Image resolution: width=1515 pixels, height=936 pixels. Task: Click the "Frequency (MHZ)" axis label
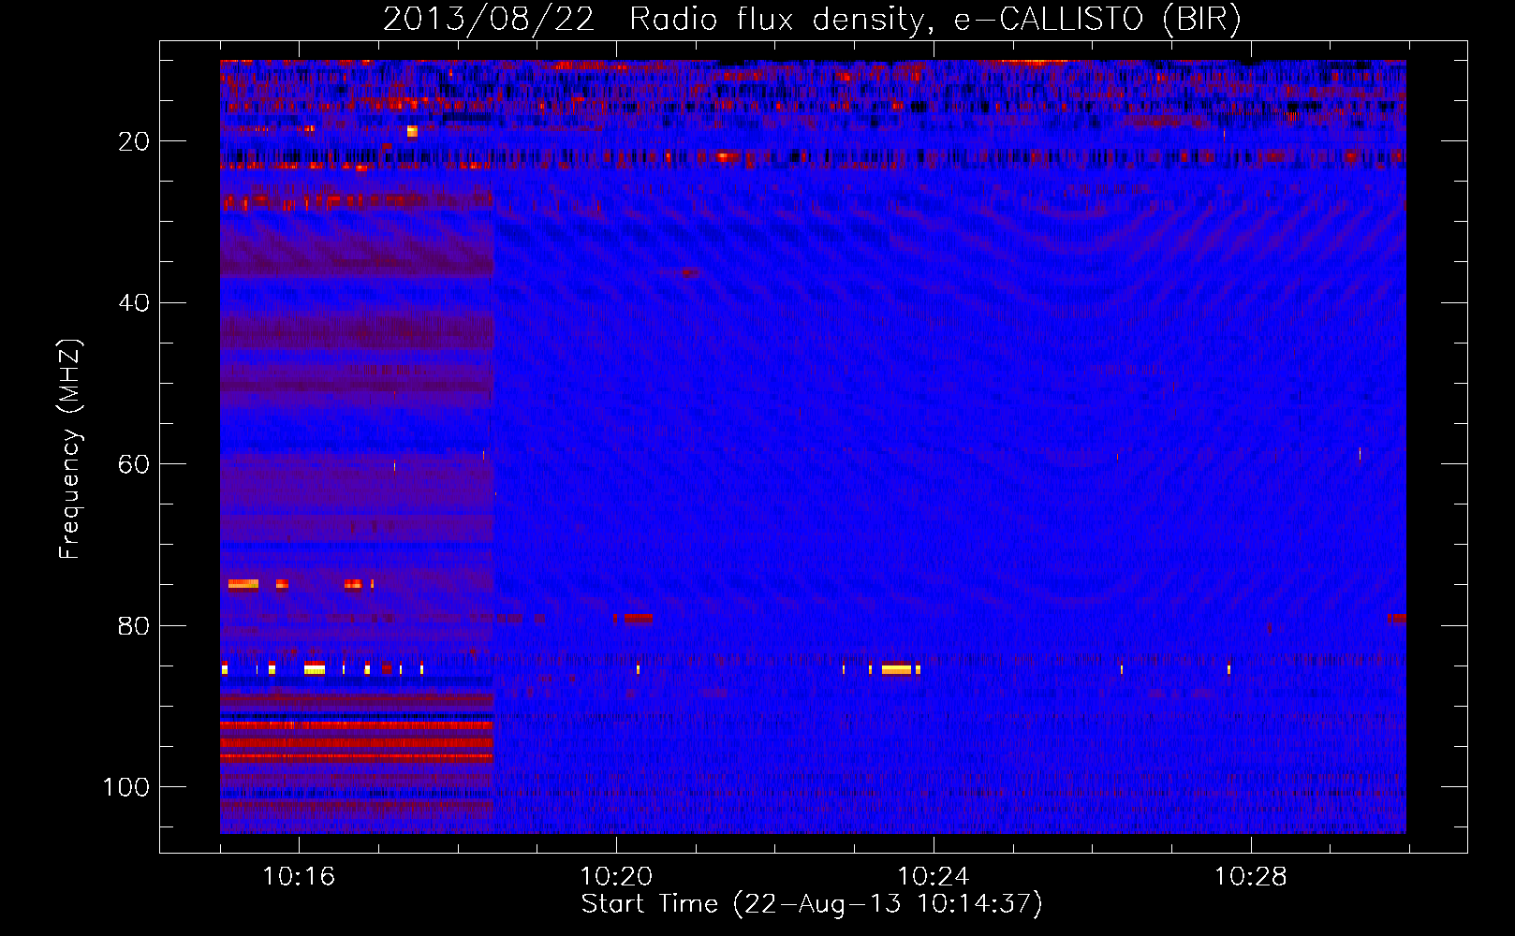[69, 449]
